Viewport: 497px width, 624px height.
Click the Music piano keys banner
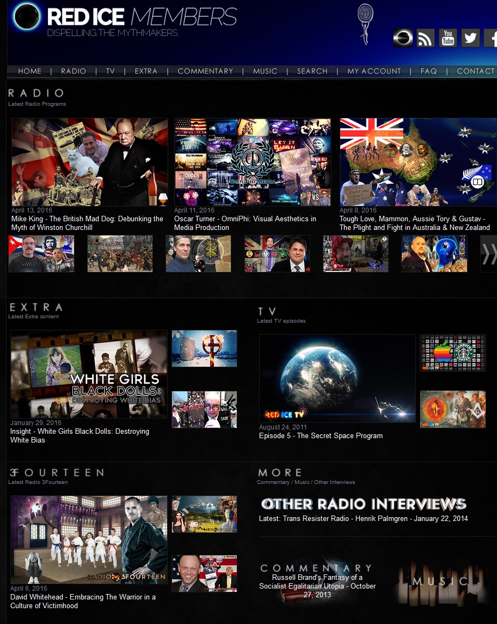pyautogui.click(x=440, y=582)
